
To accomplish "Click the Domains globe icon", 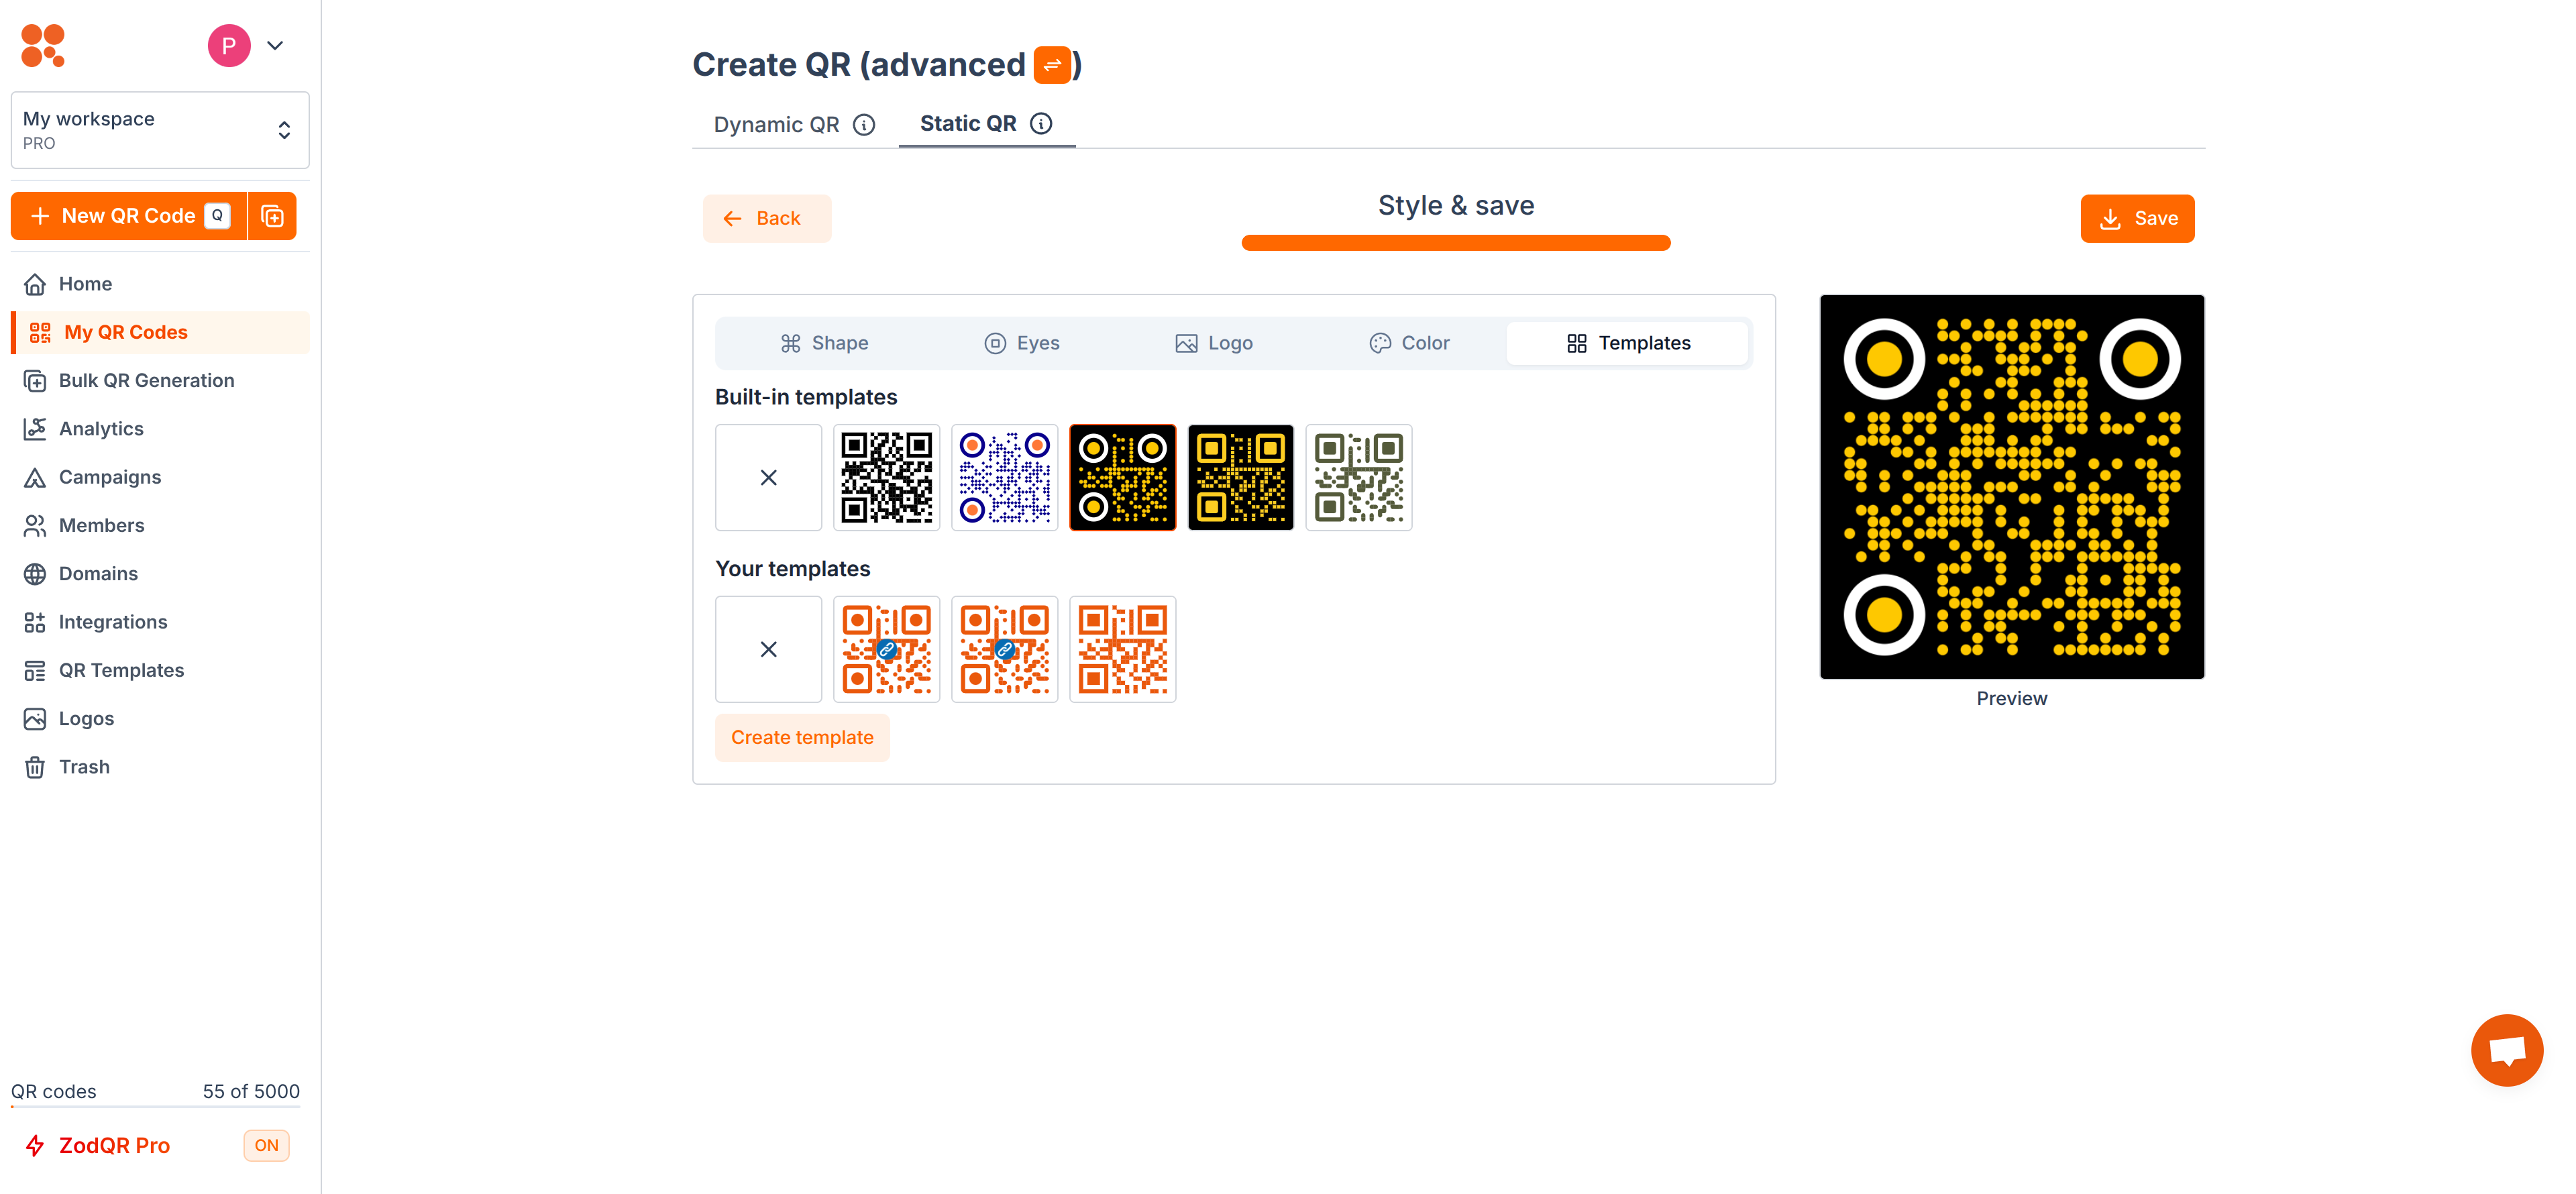I will click(x=35, y=574).
